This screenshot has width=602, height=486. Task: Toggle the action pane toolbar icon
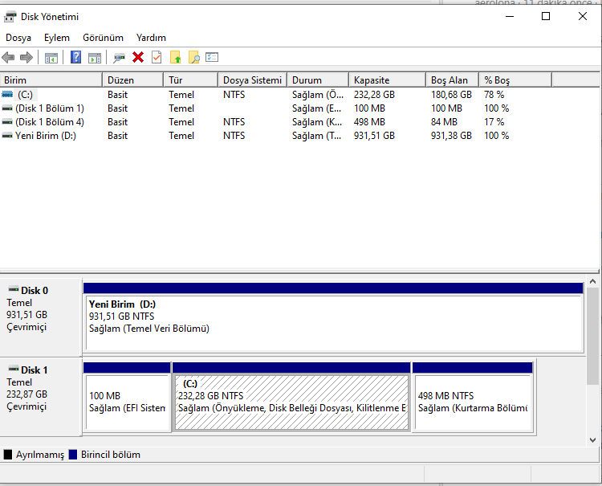click(95, 58)
